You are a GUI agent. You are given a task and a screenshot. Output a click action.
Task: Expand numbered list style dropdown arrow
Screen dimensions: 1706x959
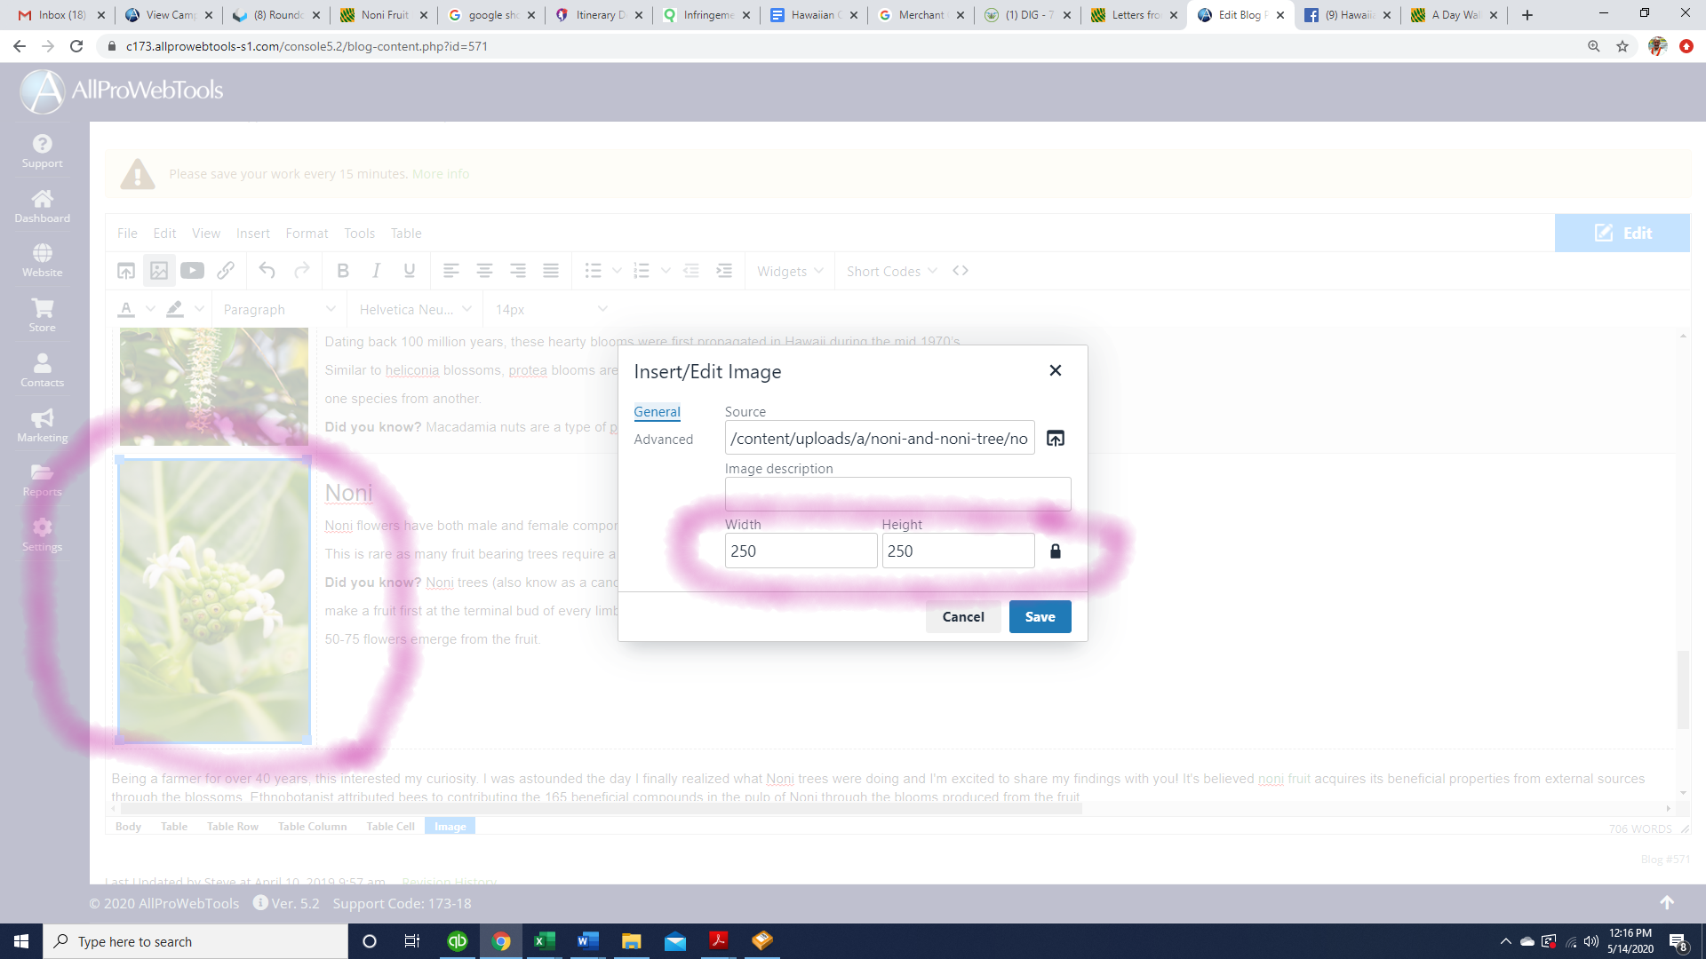(666, 271)
